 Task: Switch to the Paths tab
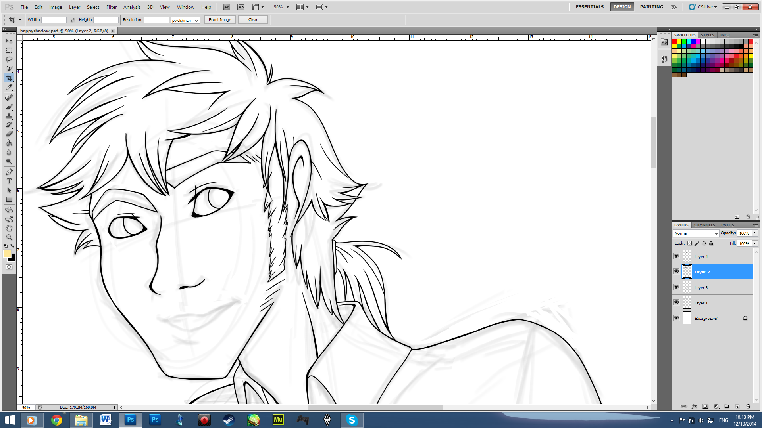pos(727,225)
